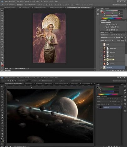Image resolution: width=127 pixels, height=147 pixels.
Task: Toggle pixel layer filter in upper Layers panel
Action: [x=112, y=35]
